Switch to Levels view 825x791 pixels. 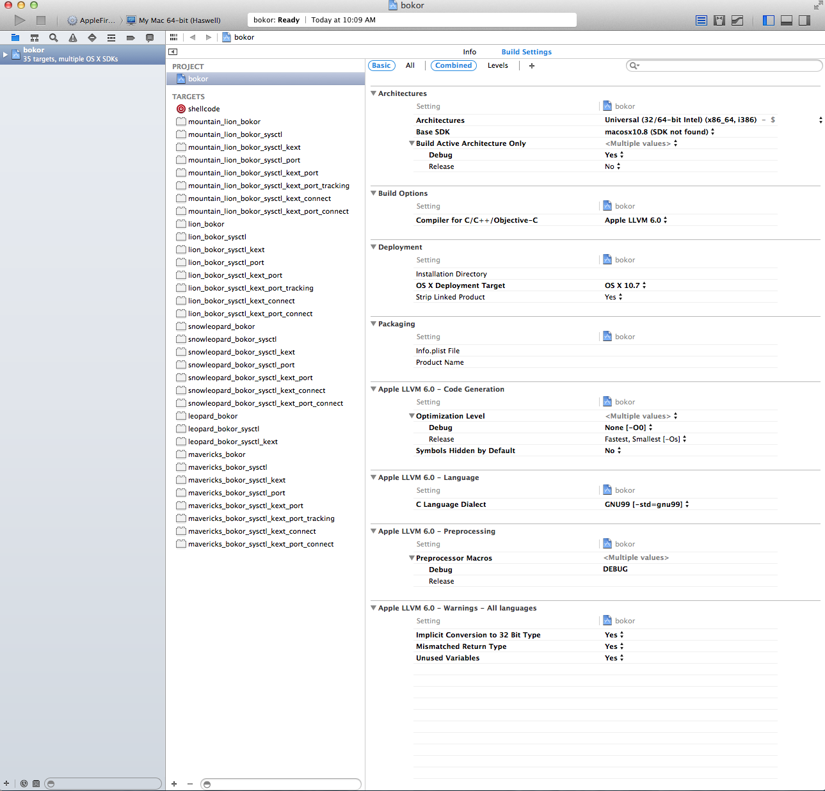pyautogui.click(x=498, y=65)
